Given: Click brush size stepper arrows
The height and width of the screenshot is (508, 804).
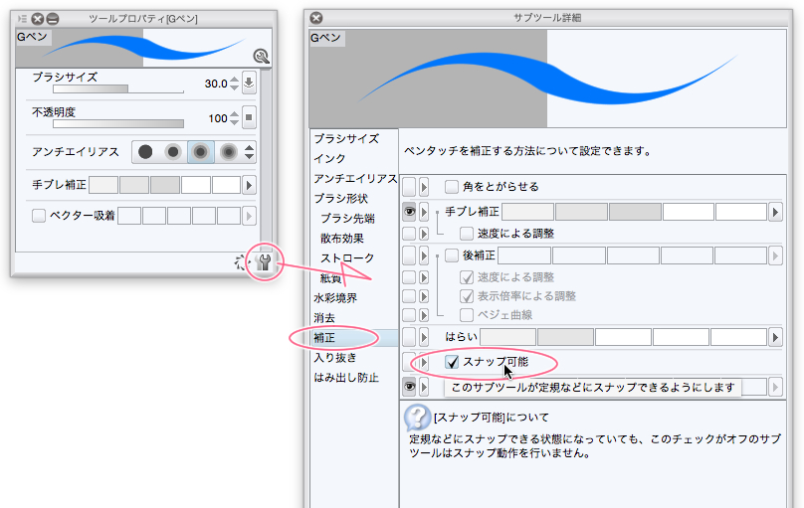Looking at the screenshot, I should [x=234, y=83].
